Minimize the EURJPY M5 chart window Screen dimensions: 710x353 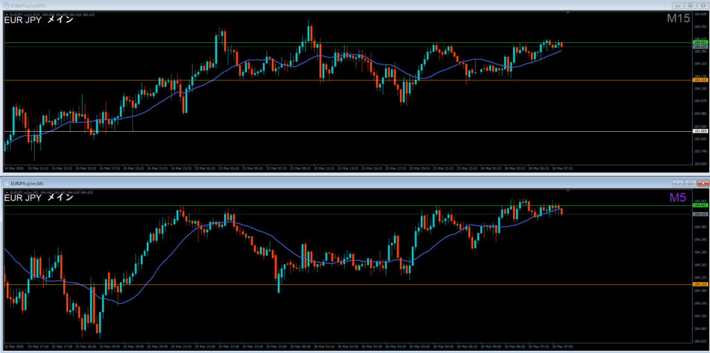click(x=678, y=182)
